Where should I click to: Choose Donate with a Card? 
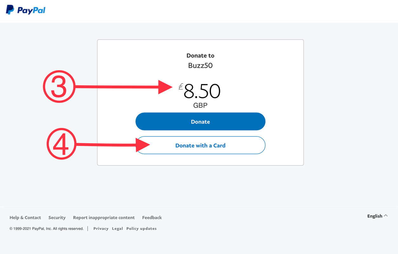[200, 145]
